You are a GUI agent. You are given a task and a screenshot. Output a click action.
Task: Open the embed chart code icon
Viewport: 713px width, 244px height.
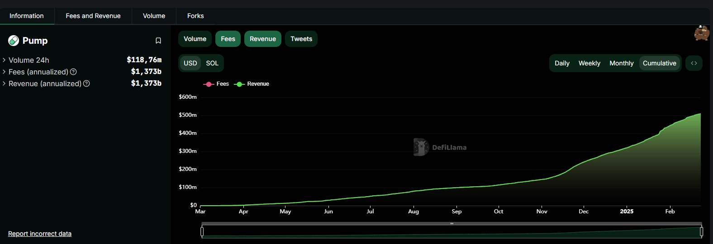[694, 63]
